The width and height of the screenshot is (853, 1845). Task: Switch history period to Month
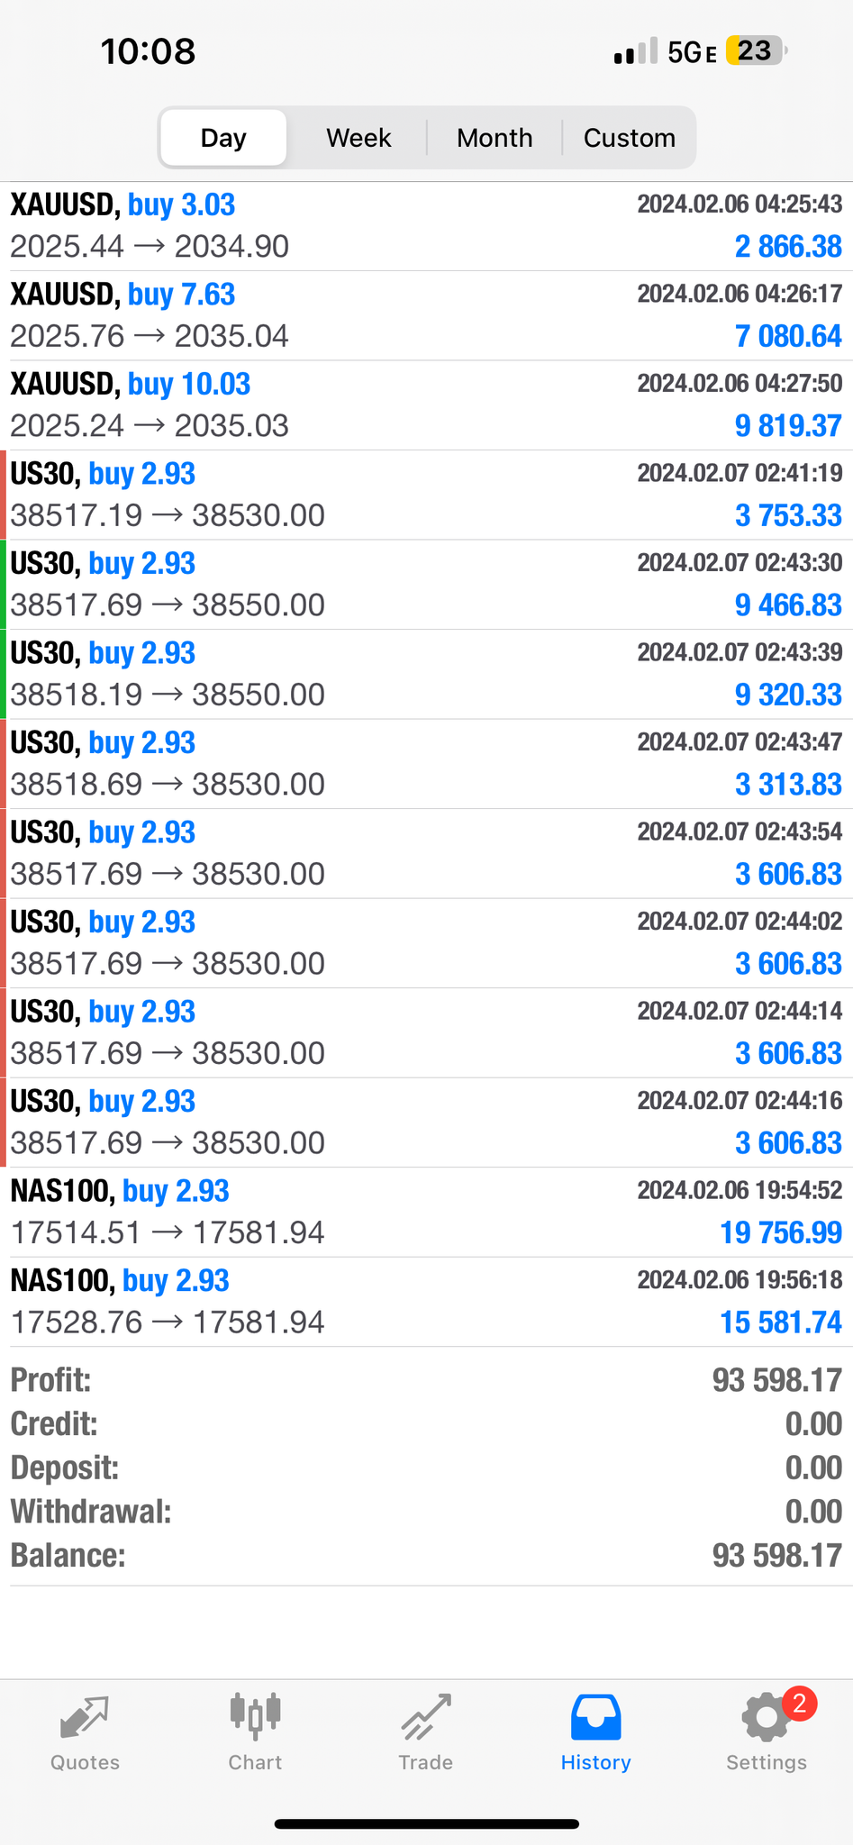495,138
